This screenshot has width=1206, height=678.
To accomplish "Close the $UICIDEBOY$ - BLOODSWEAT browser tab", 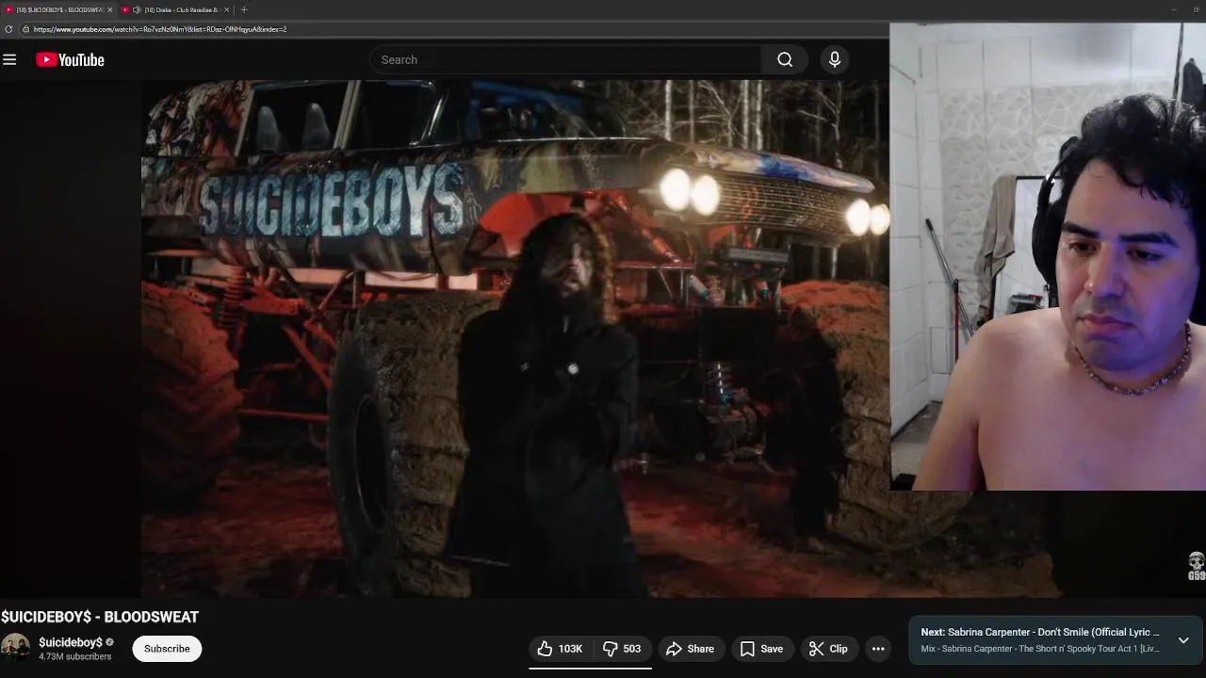I will 110,9.
